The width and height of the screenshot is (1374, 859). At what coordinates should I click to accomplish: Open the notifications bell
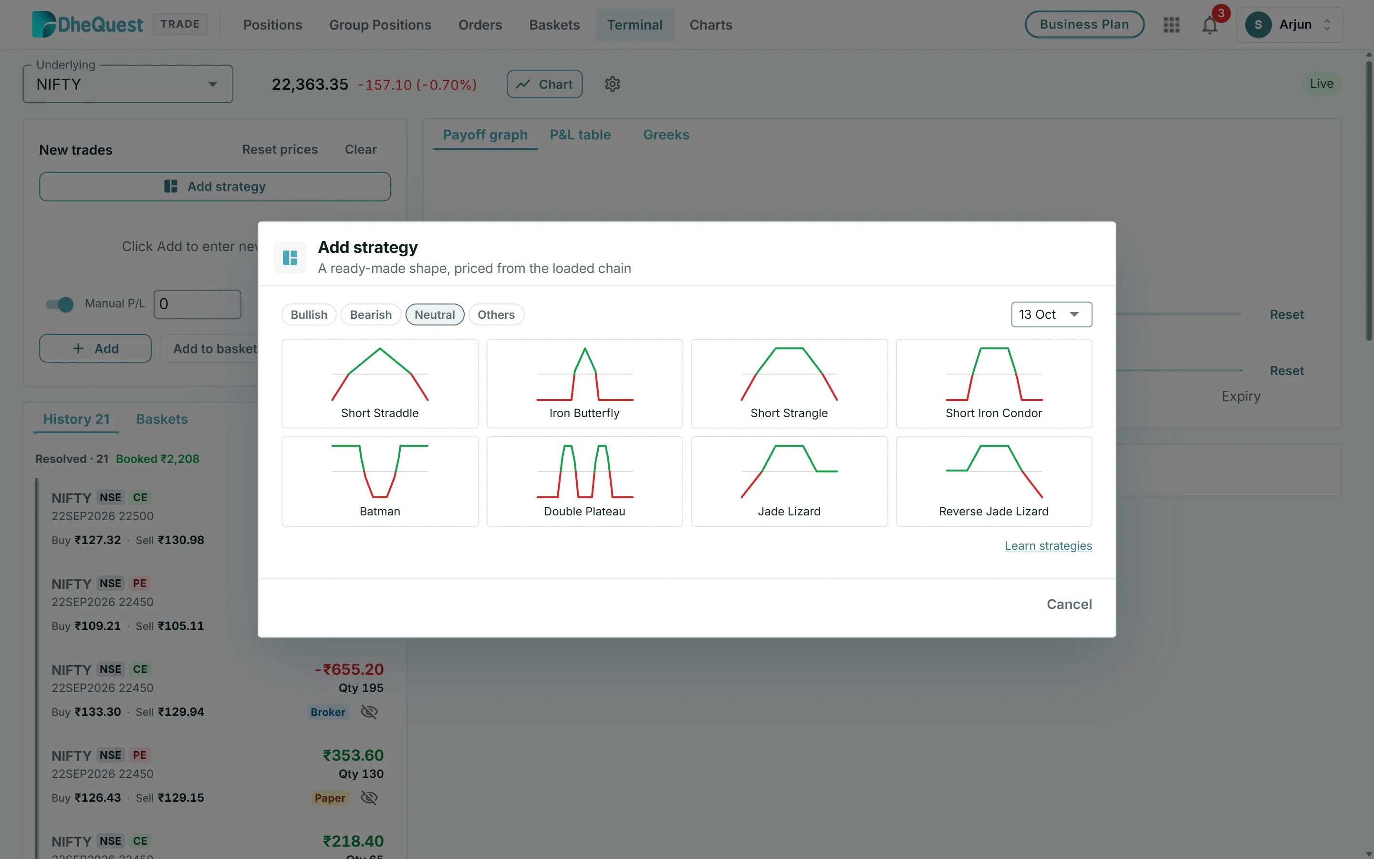pos(1209,26)
